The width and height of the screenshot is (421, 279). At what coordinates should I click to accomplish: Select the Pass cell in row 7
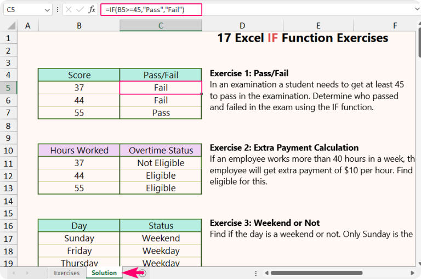click(x=161, y=113)
